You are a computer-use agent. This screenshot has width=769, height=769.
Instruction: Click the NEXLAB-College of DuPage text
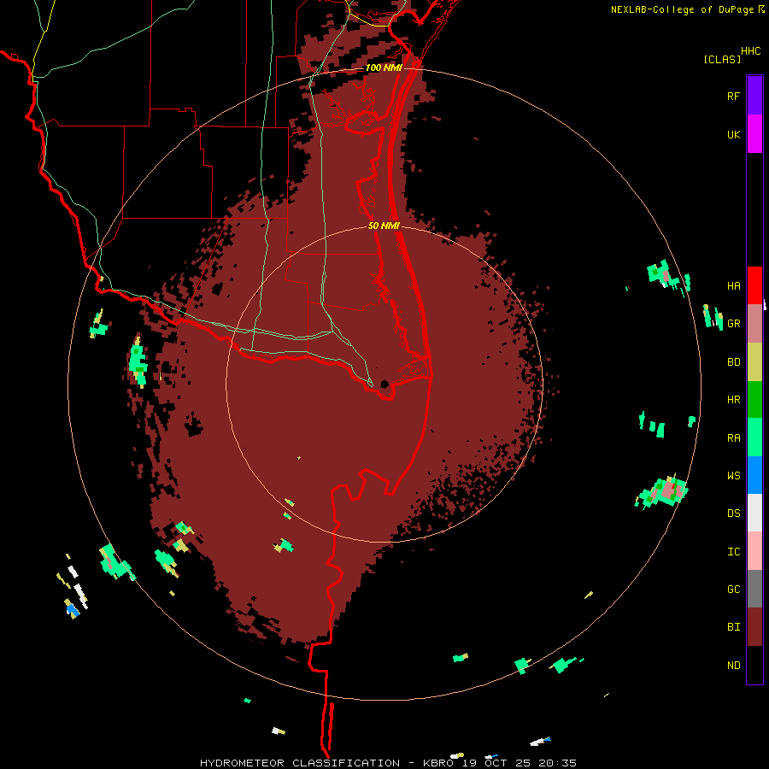point(682,9)
